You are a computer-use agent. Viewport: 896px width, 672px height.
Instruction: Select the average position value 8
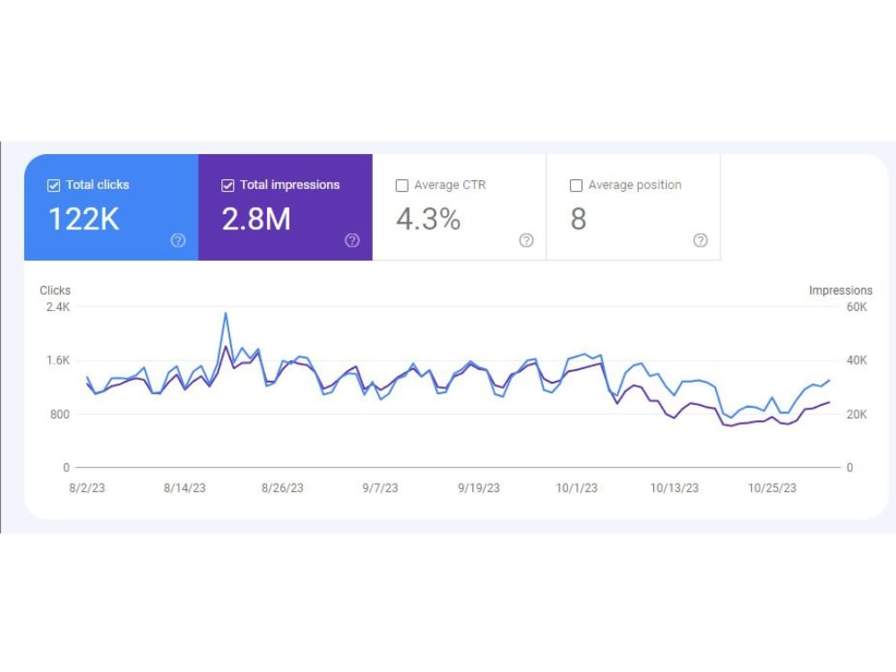click(x=578, y=219)
